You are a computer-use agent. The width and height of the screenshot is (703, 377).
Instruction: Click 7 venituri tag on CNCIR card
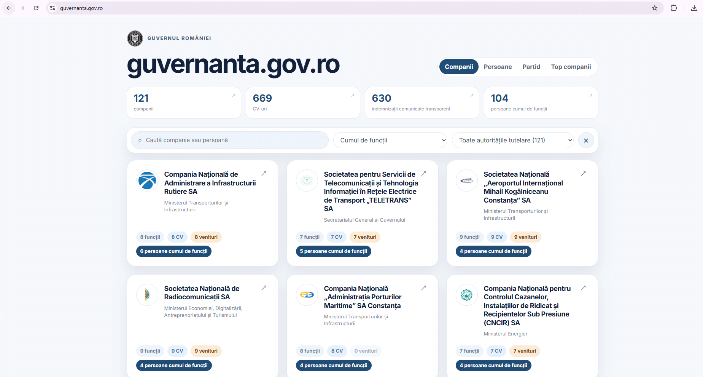pos(525,351)
